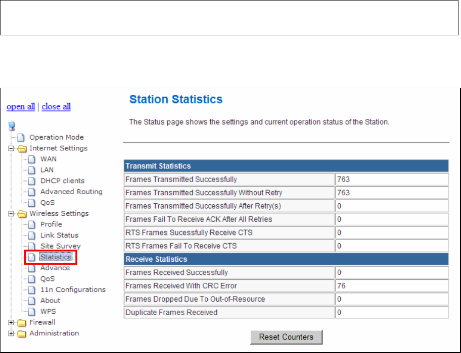Open the WAN settings page
This screenshot has width=461, height=353.
coord(48,159)
